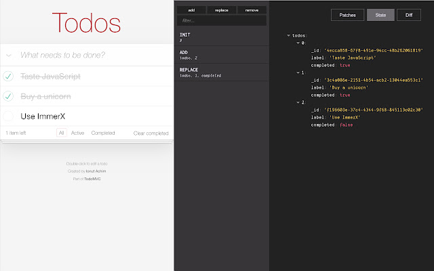Select the INIT patch entry
The width and height of the screenshot is (434, 271).
222,37
